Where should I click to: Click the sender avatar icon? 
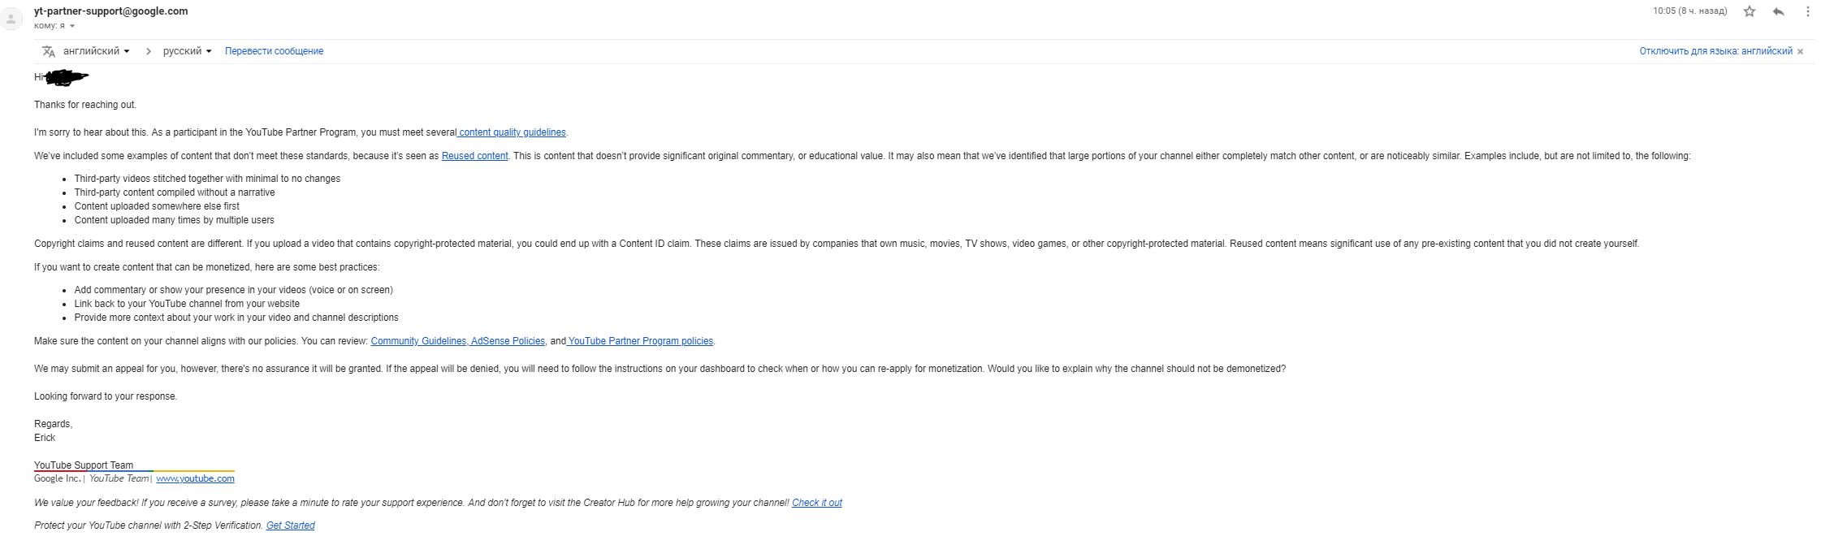(11, 18)
